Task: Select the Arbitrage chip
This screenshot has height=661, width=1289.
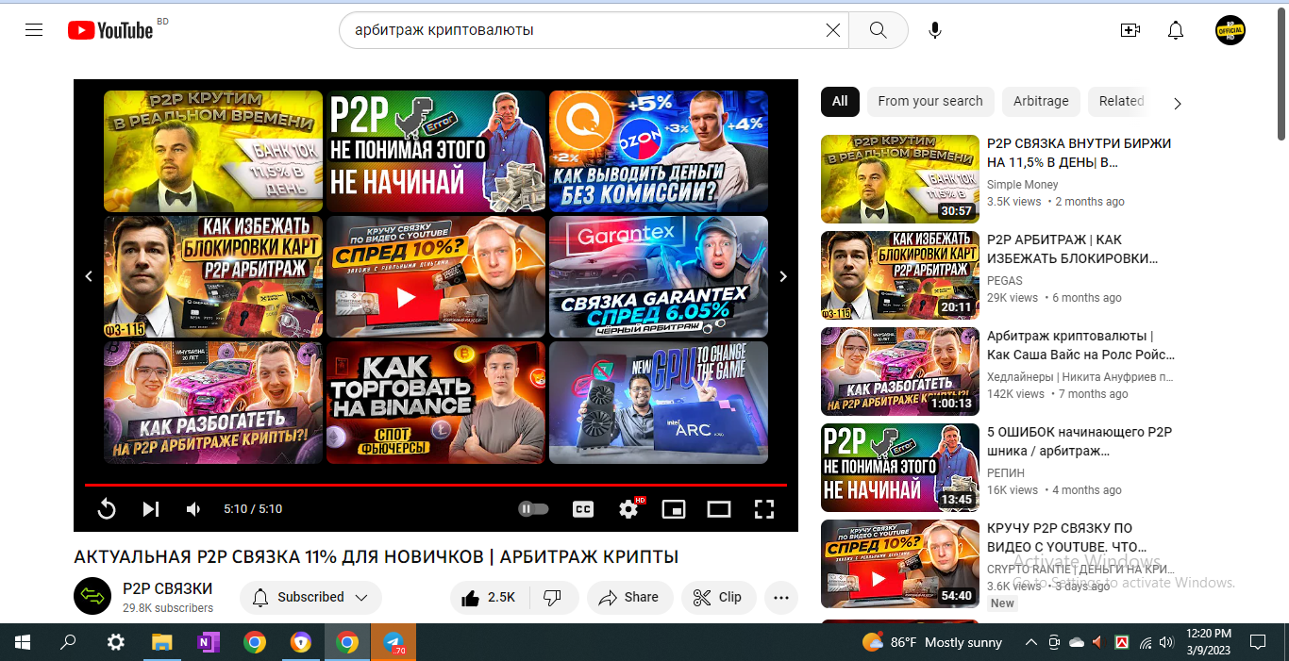Action: click(1041, 101)
